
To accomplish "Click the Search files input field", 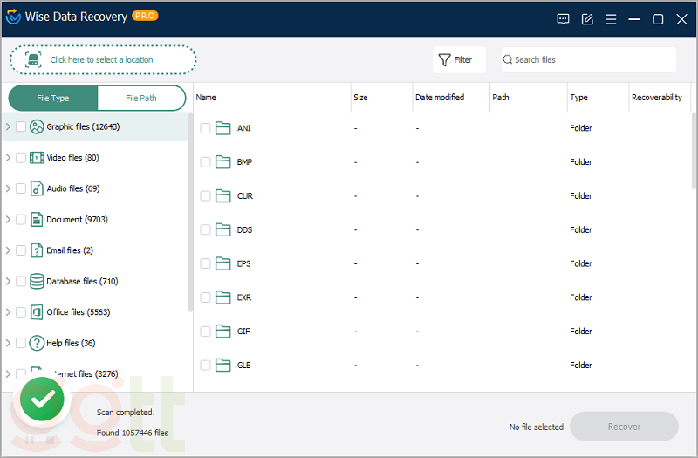I will coord(589,60).
